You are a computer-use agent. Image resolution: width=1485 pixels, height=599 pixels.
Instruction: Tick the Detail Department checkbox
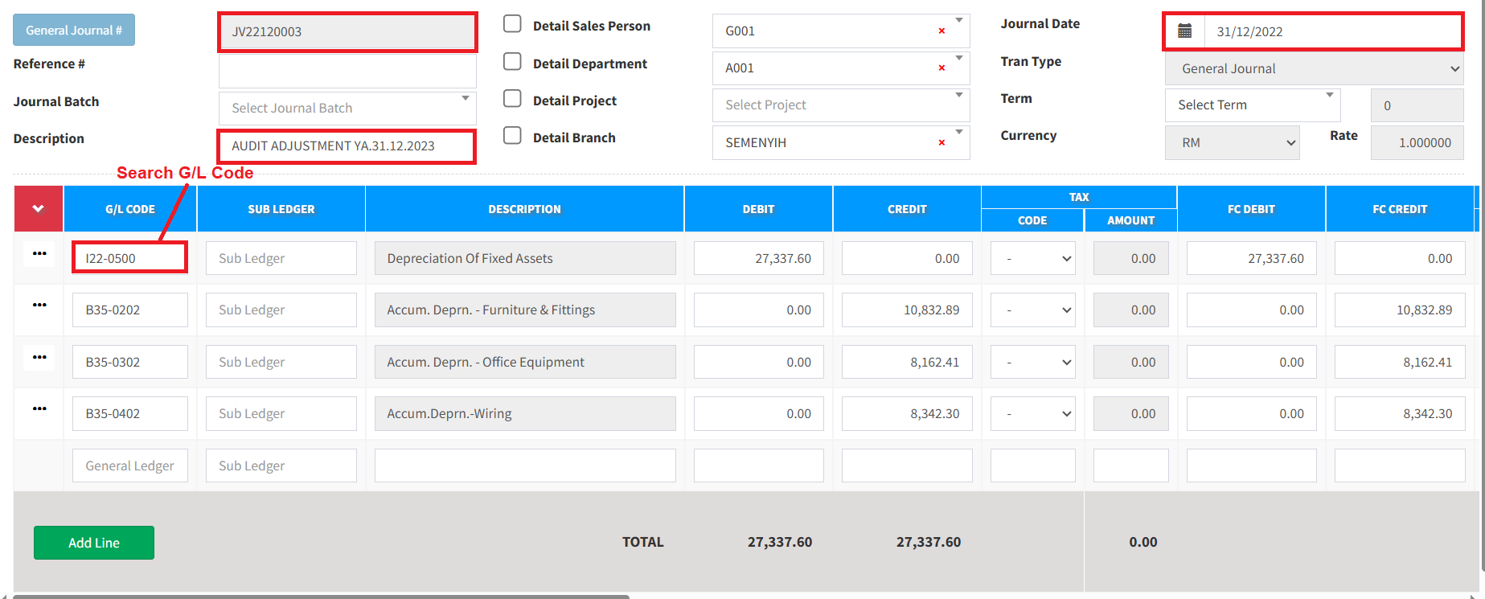pyautogui.click(x=512, y=62)
